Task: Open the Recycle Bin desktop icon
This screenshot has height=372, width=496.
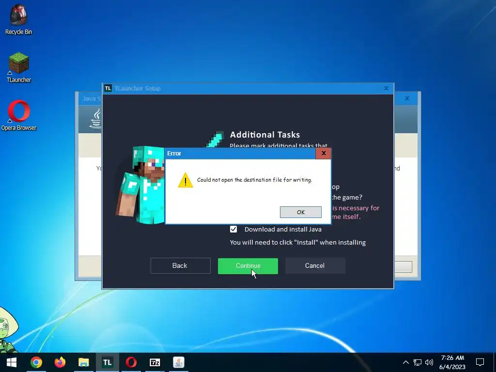Action: 19,19
